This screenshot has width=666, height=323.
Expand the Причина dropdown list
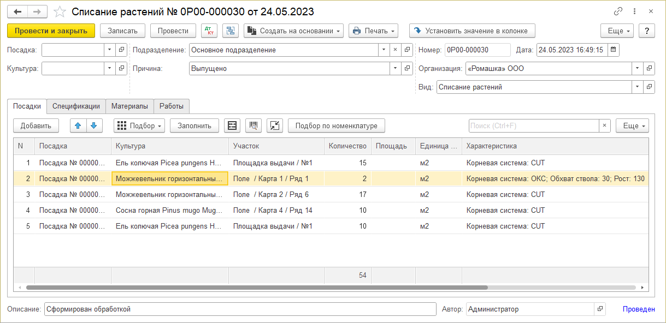click(x=394, y=69)
